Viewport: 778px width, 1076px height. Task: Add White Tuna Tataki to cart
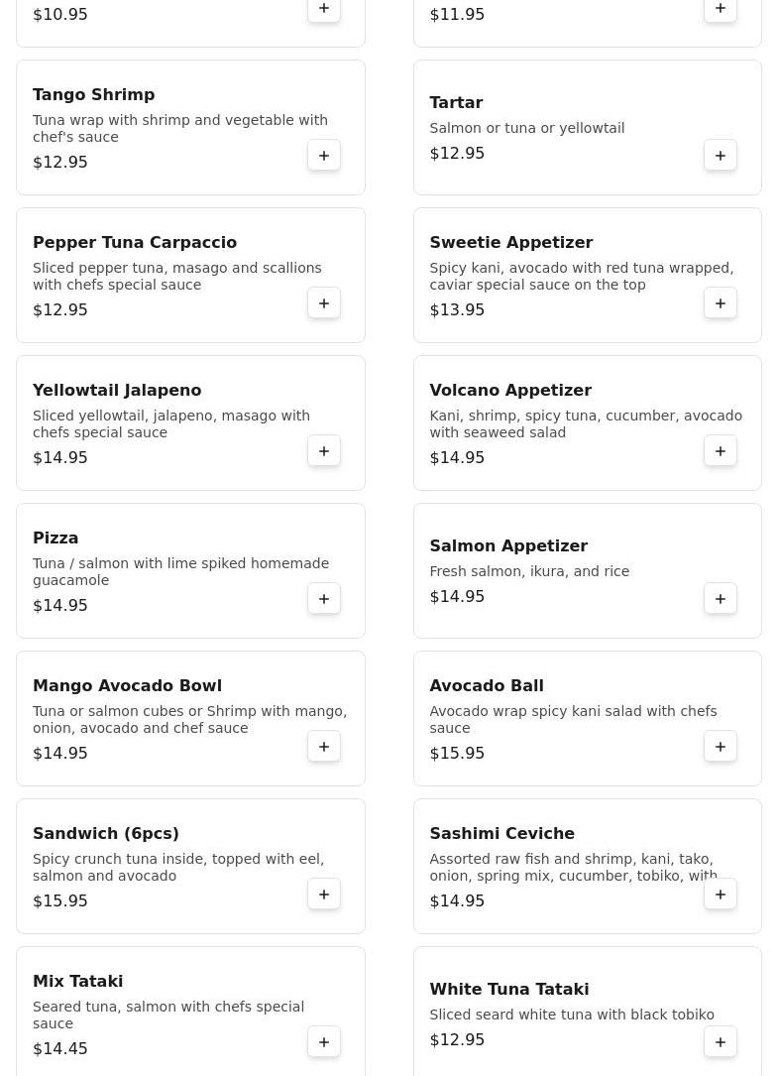(721, 1042)
